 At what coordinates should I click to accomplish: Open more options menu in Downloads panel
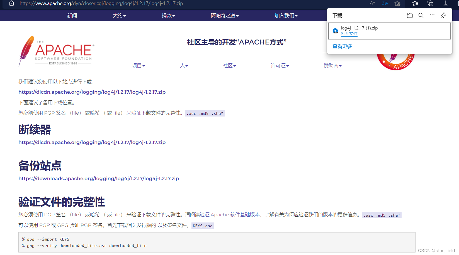pos(432,15)
